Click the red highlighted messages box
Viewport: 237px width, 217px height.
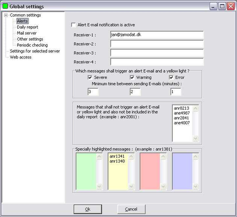150,171
